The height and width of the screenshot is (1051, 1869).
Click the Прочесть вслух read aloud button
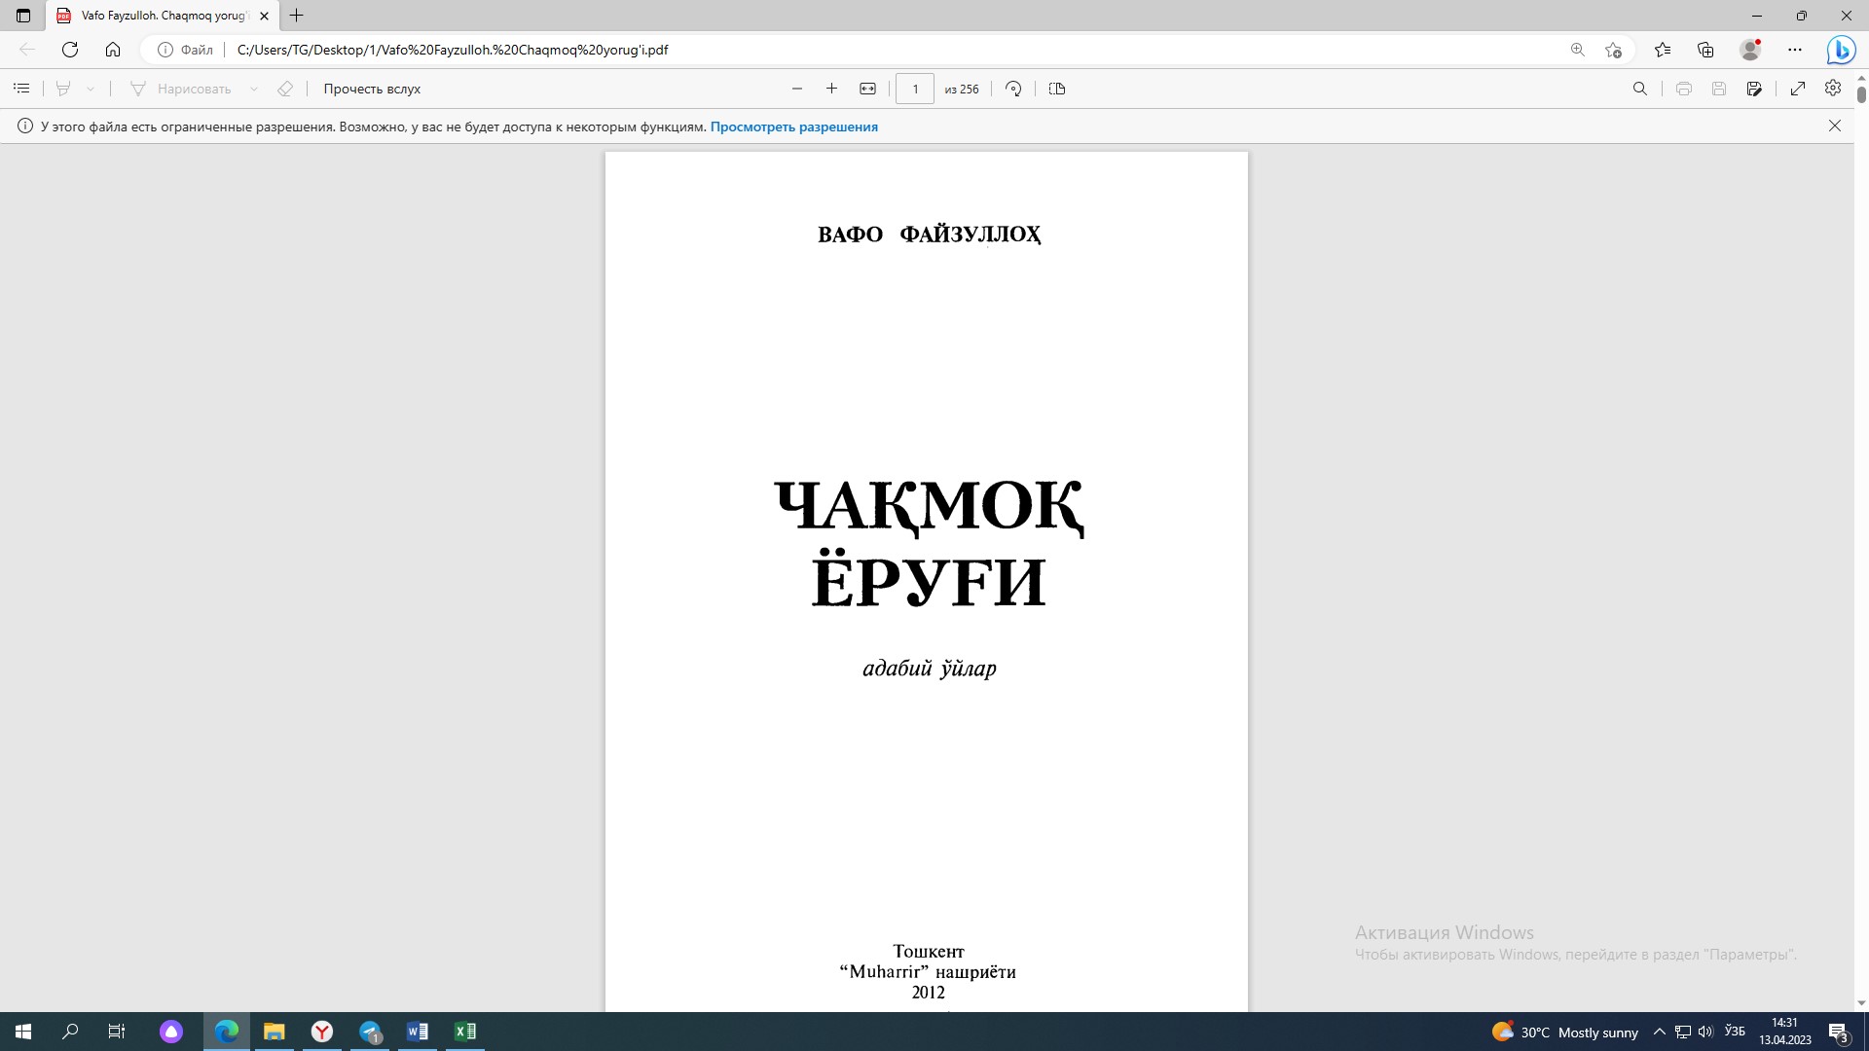coord(372,89)
